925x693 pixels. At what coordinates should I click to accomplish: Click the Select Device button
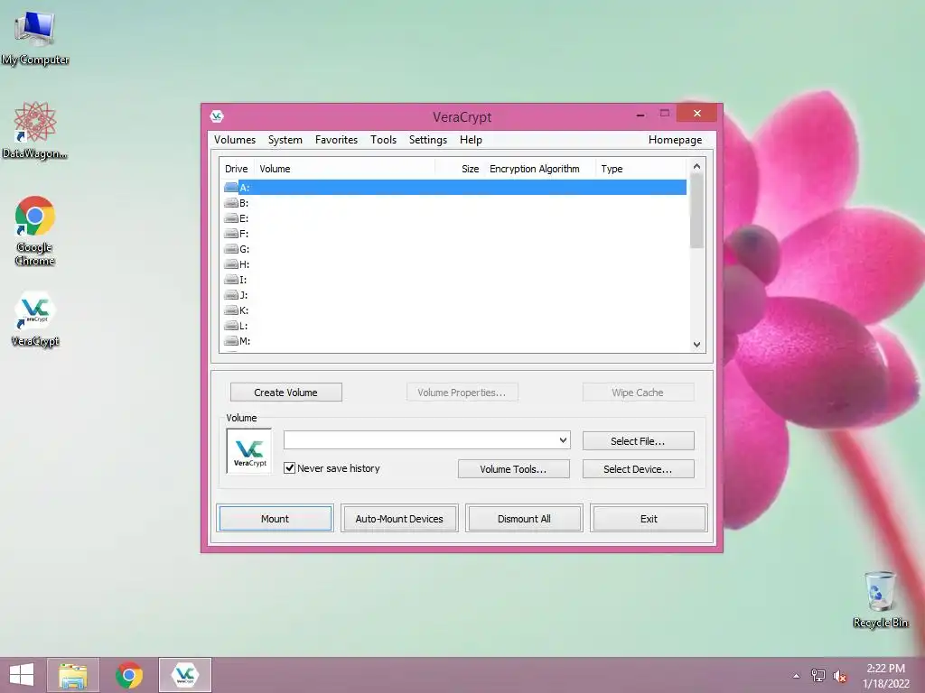pos(639,469)
